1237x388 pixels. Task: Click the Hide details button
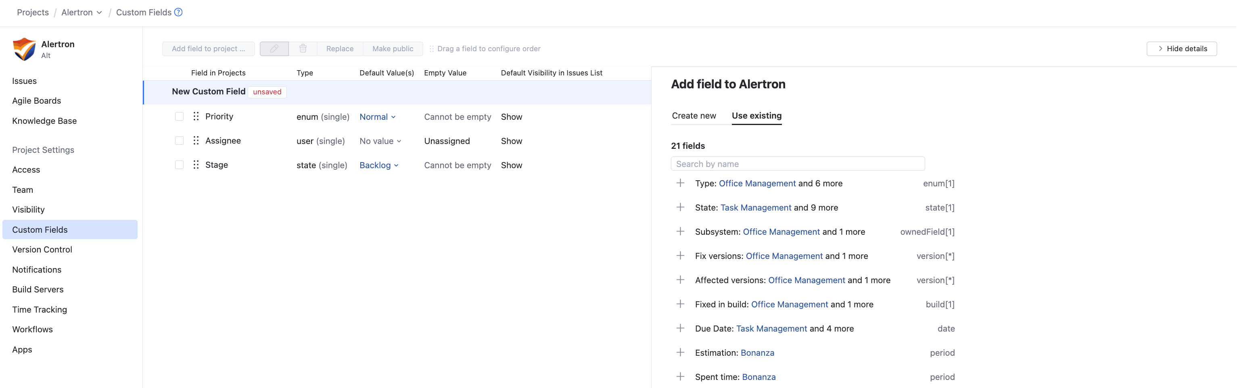(x=1181, y=48)
